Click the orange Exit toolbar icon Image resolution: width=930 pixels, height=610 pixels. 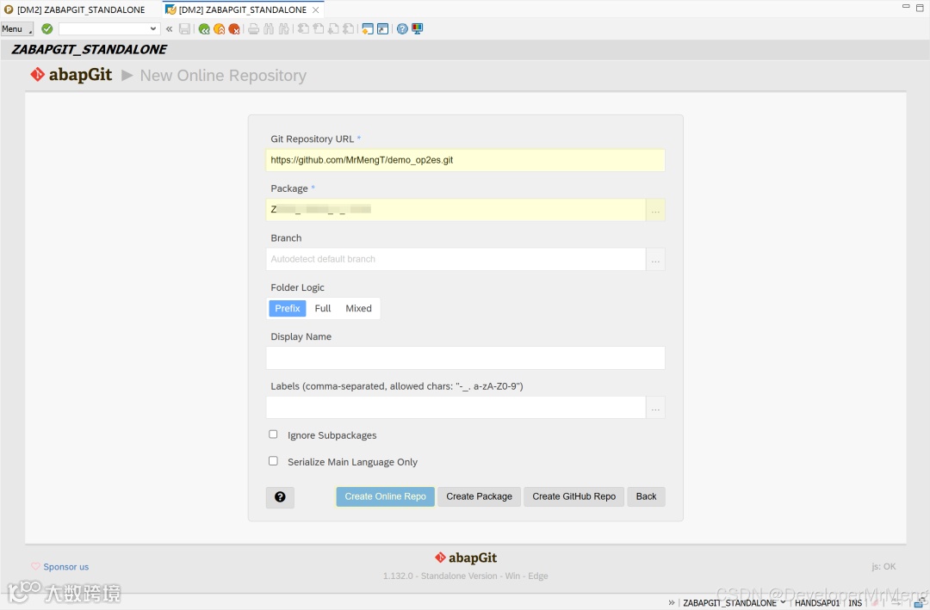coord(219,28)
